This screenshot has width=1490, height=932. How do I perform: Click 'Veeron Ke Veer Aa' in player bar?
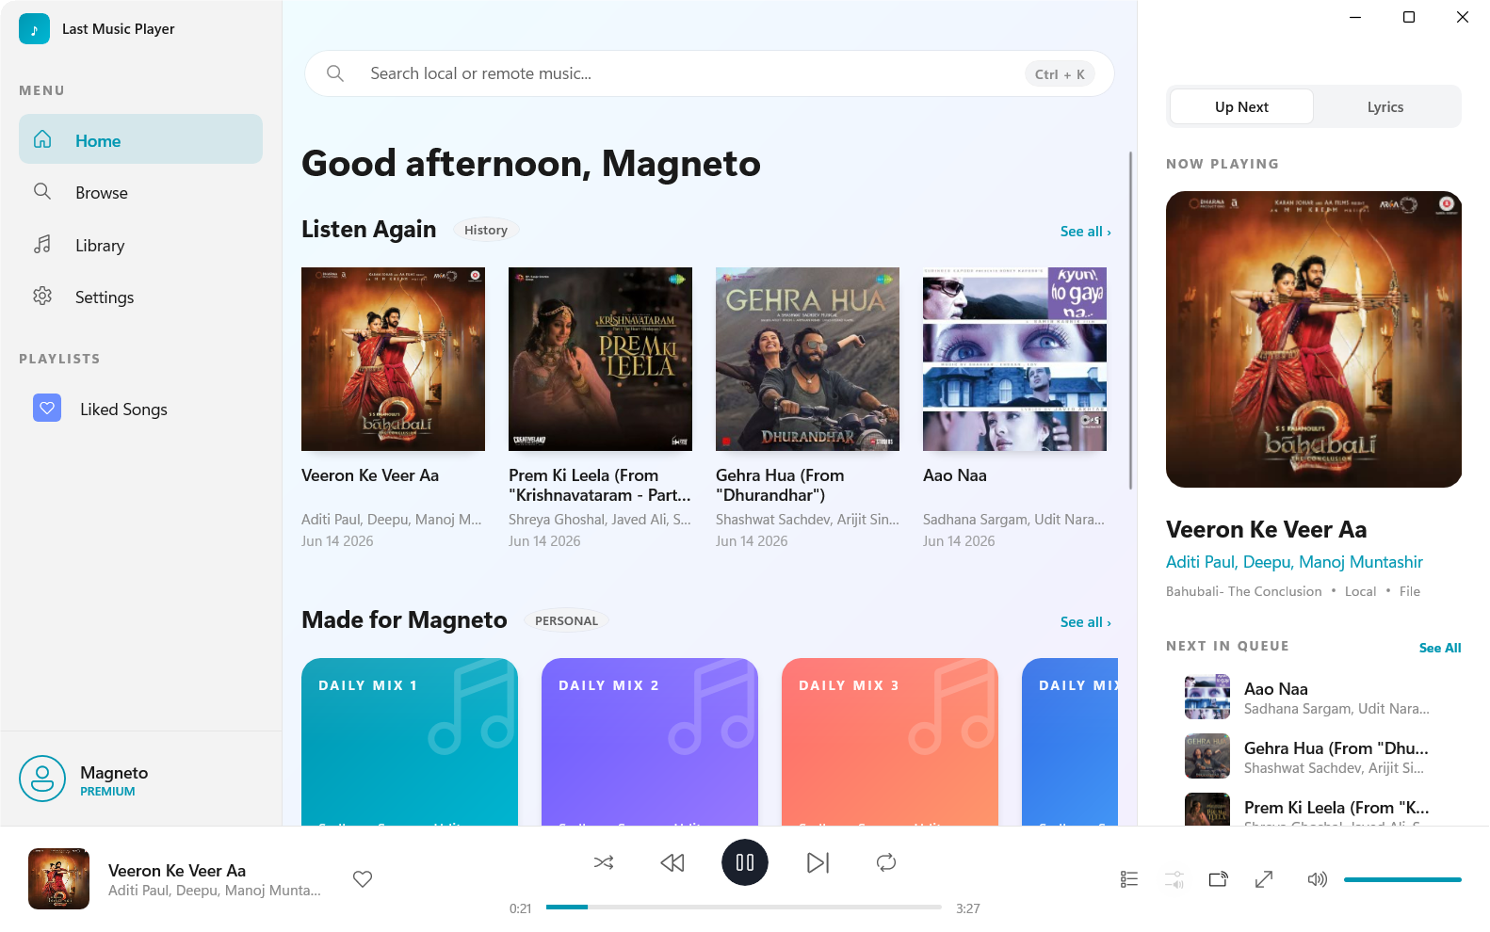pyautogui.click(x=177, y=871)
